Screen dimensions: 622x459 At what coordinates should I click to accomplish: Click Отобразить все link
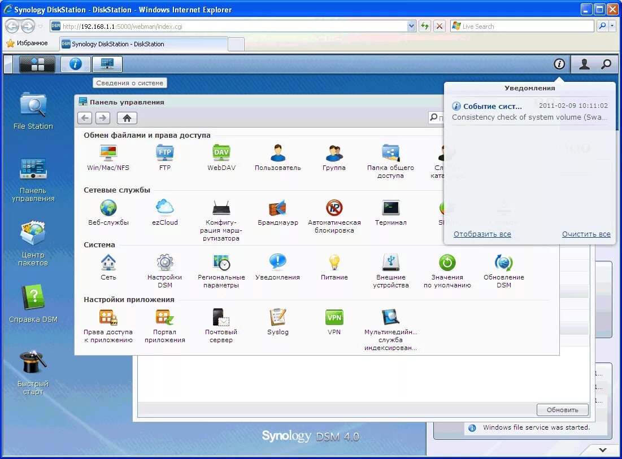482,234
